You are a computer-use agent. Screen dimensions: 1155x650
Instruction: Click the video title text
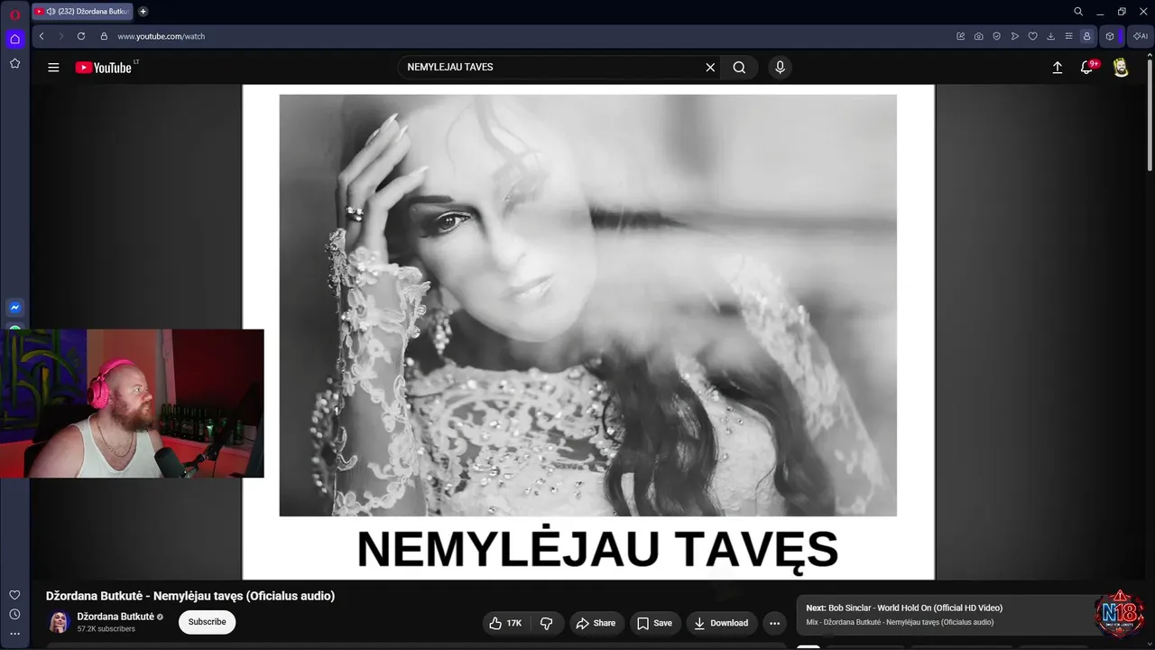[190, 596]
